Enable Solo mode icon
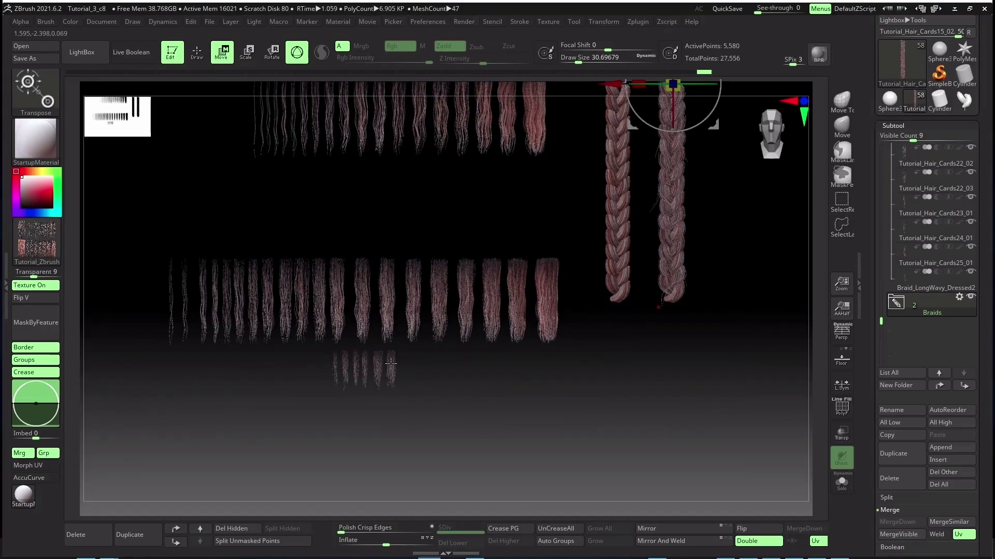Screen dimensions: 995x559 842,482
